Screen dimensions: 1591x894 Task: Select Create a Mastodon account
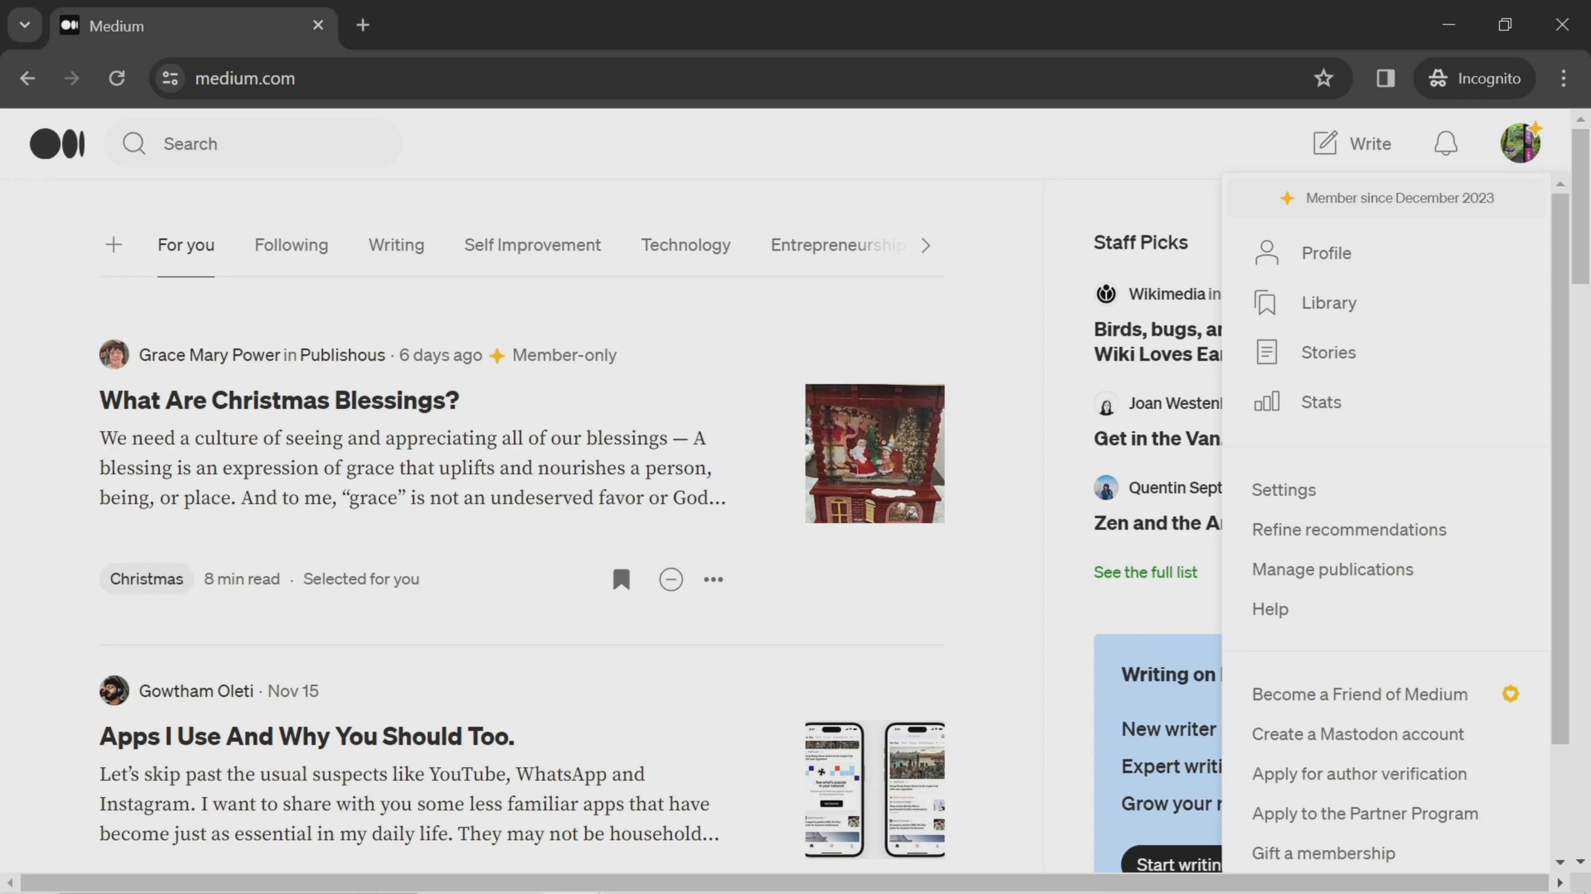click(1358, 734)
